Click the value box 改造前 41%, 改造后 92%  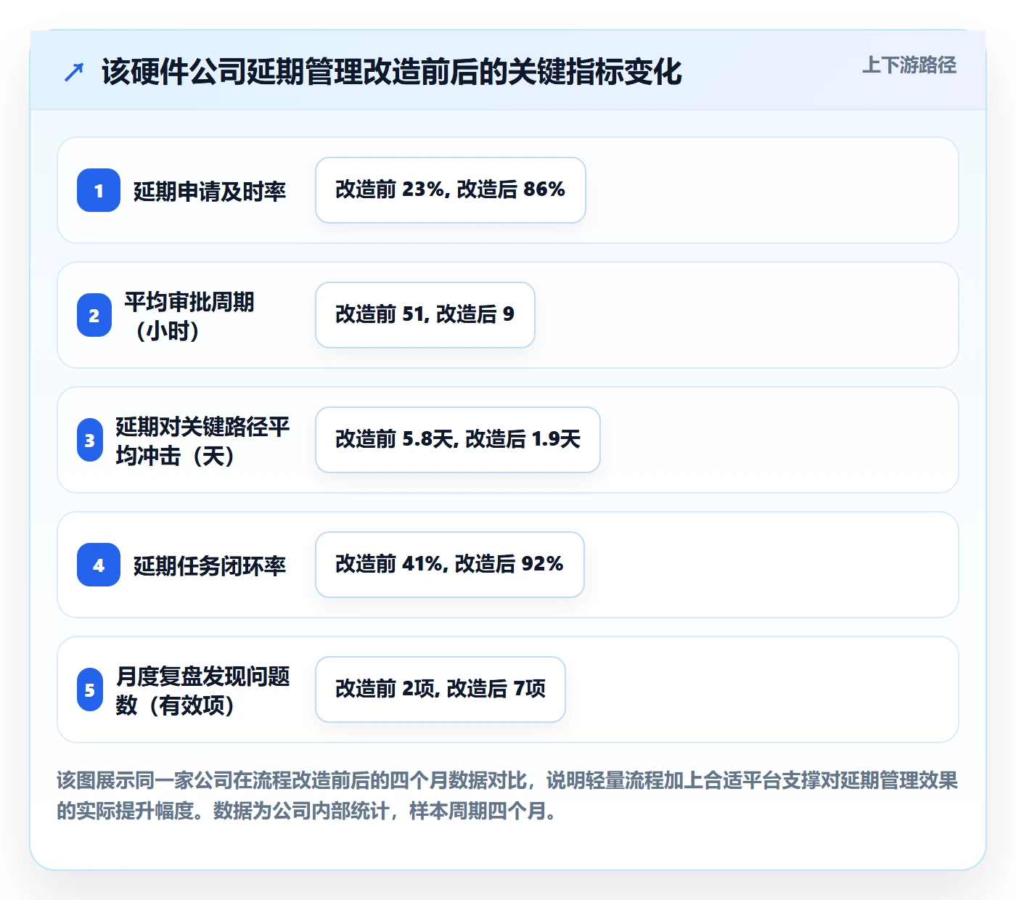(450, 565)
